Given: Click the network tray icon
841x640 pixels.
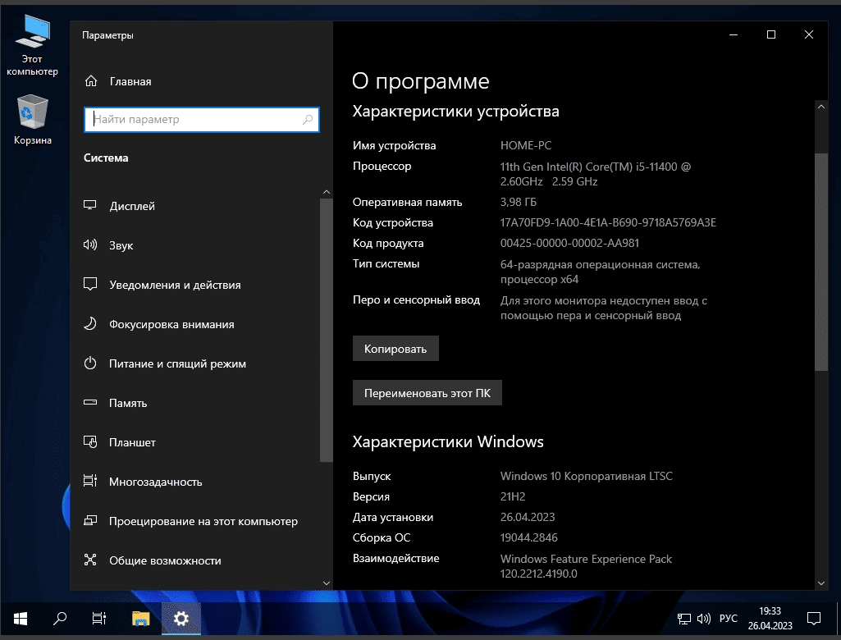Looking at the screenshot, I should 683,619.
